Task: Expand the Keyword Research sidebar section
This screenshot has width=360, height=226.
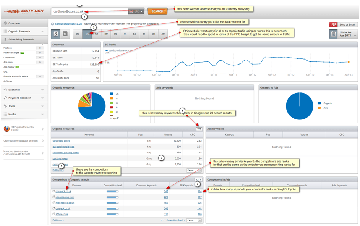Action: [42, 98]
